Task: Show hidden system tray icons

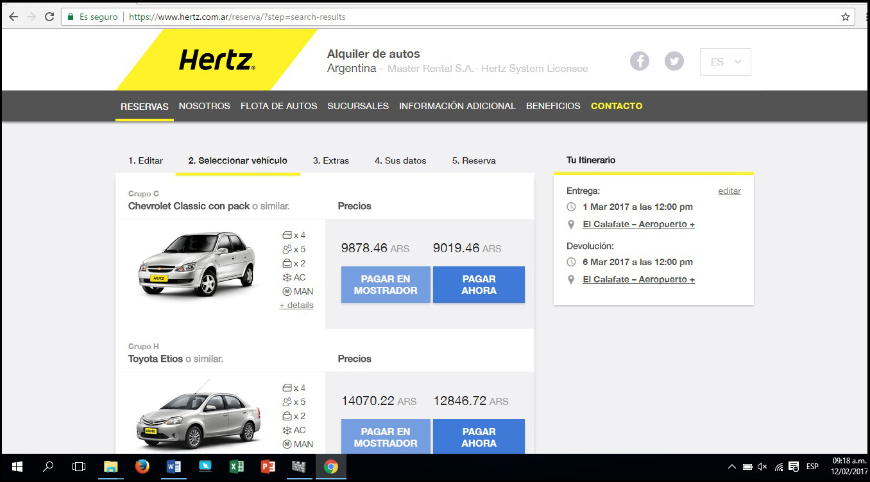Action: pyautogui.click(x=731, y=467)
